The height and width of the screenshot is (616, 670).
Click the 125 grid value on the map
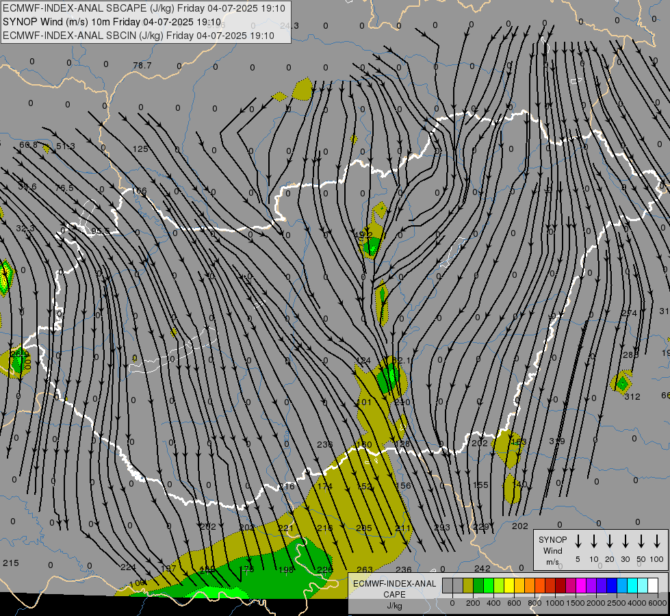click(140, 149)
